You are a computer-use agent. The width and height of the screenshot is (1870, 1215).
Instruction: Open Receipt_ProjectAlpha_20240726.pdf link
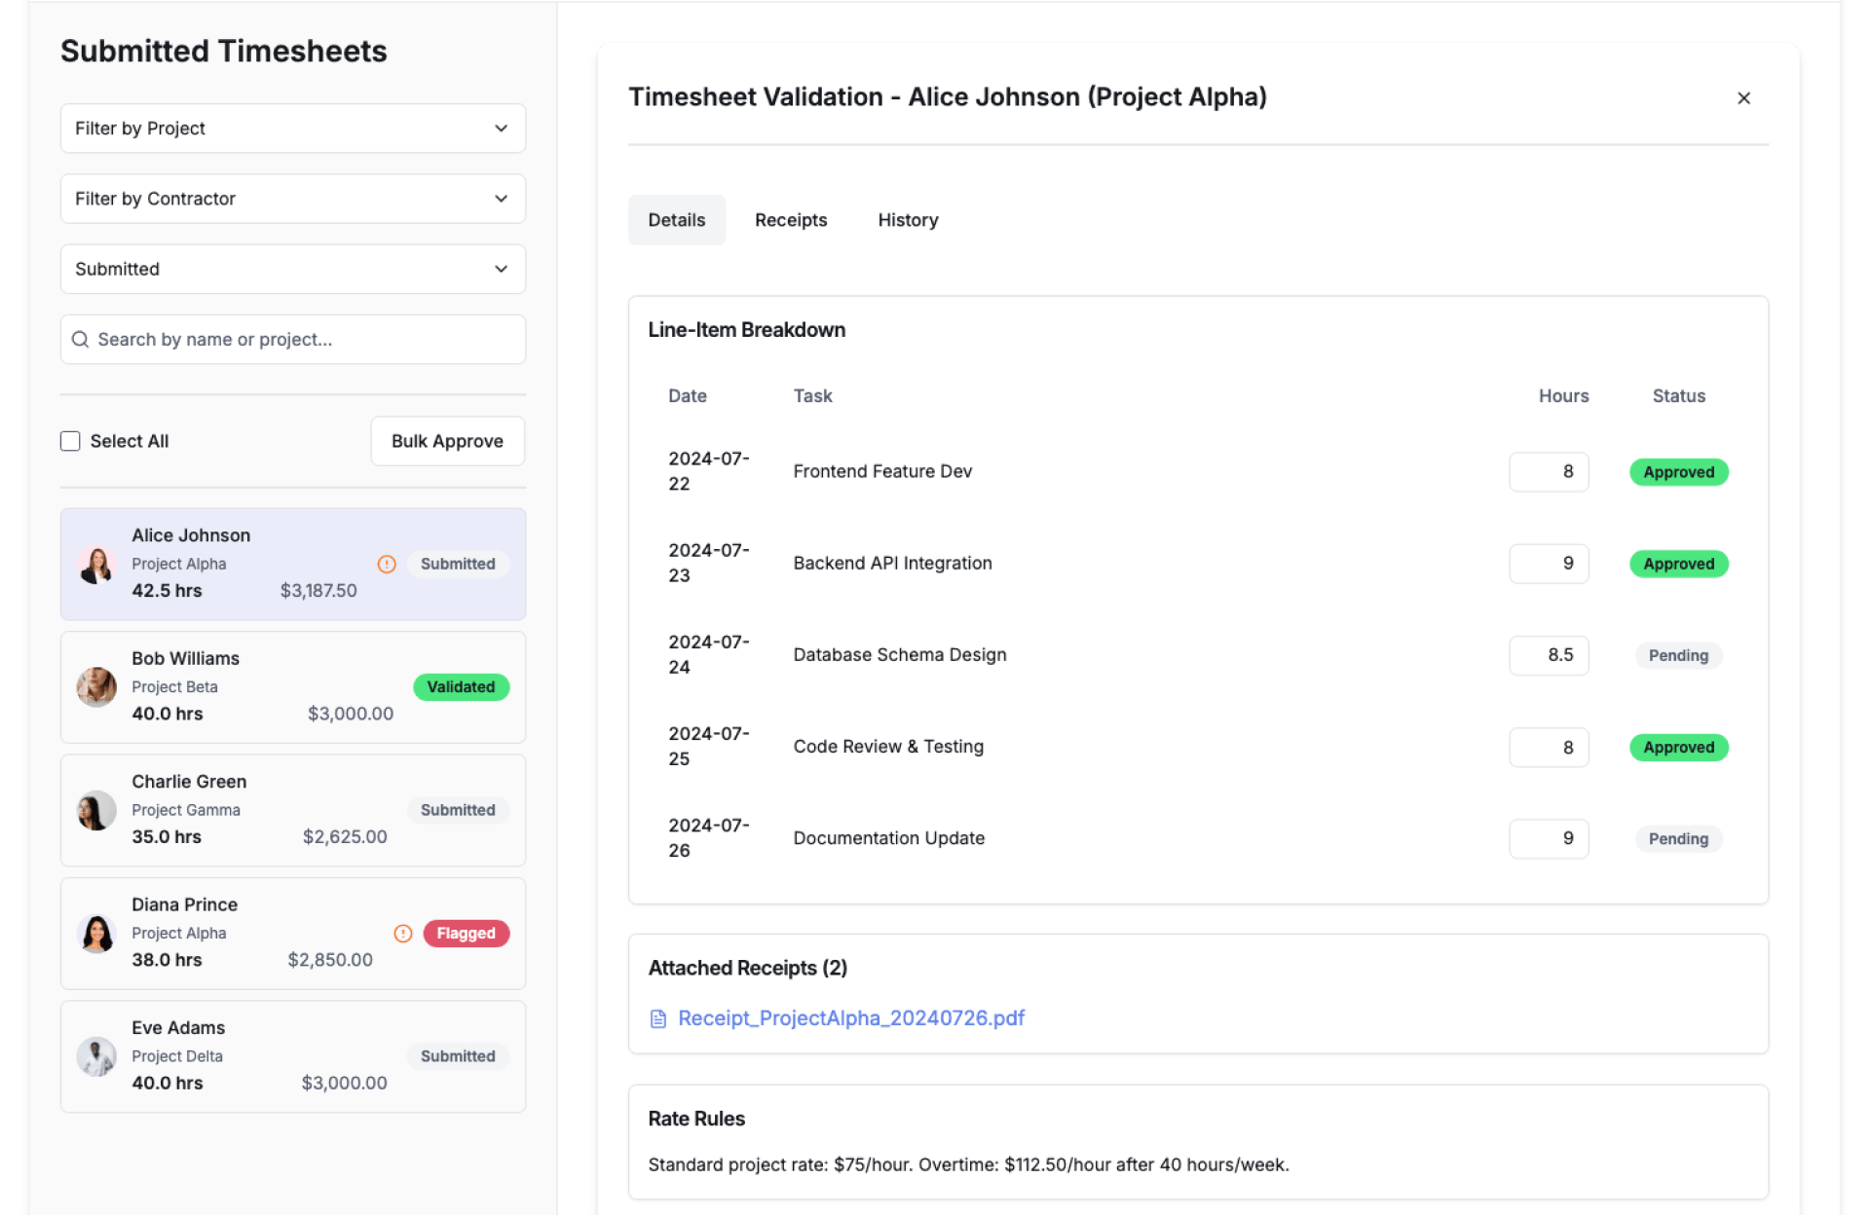850,1018
